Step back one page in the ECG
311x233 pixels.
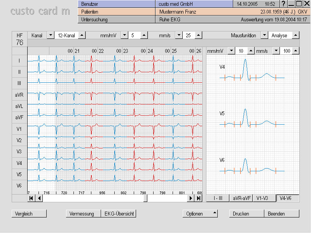(x=39, y=198)
